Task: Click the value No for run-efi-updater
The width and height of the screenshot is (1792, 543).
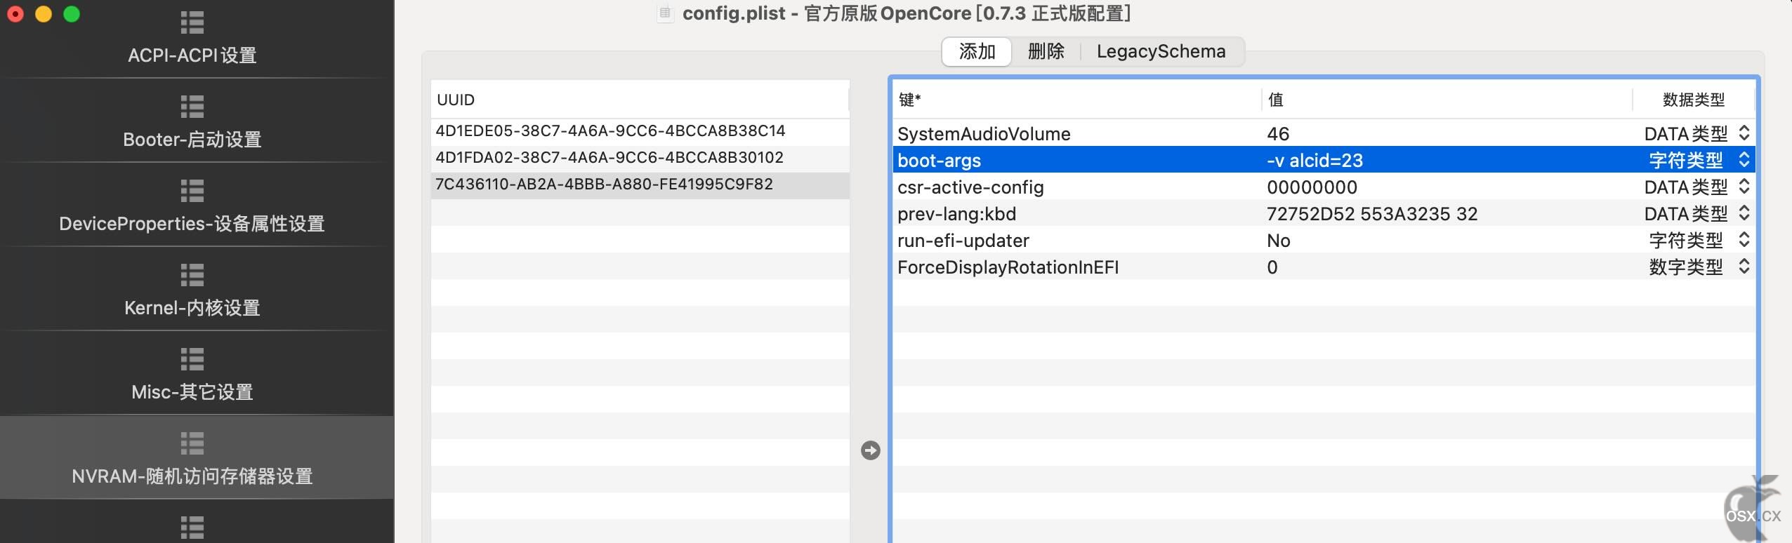Action: click(1278, 240)
